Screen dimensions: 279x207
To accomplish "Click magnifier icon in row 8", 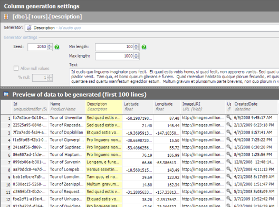I will coord(229,169).
